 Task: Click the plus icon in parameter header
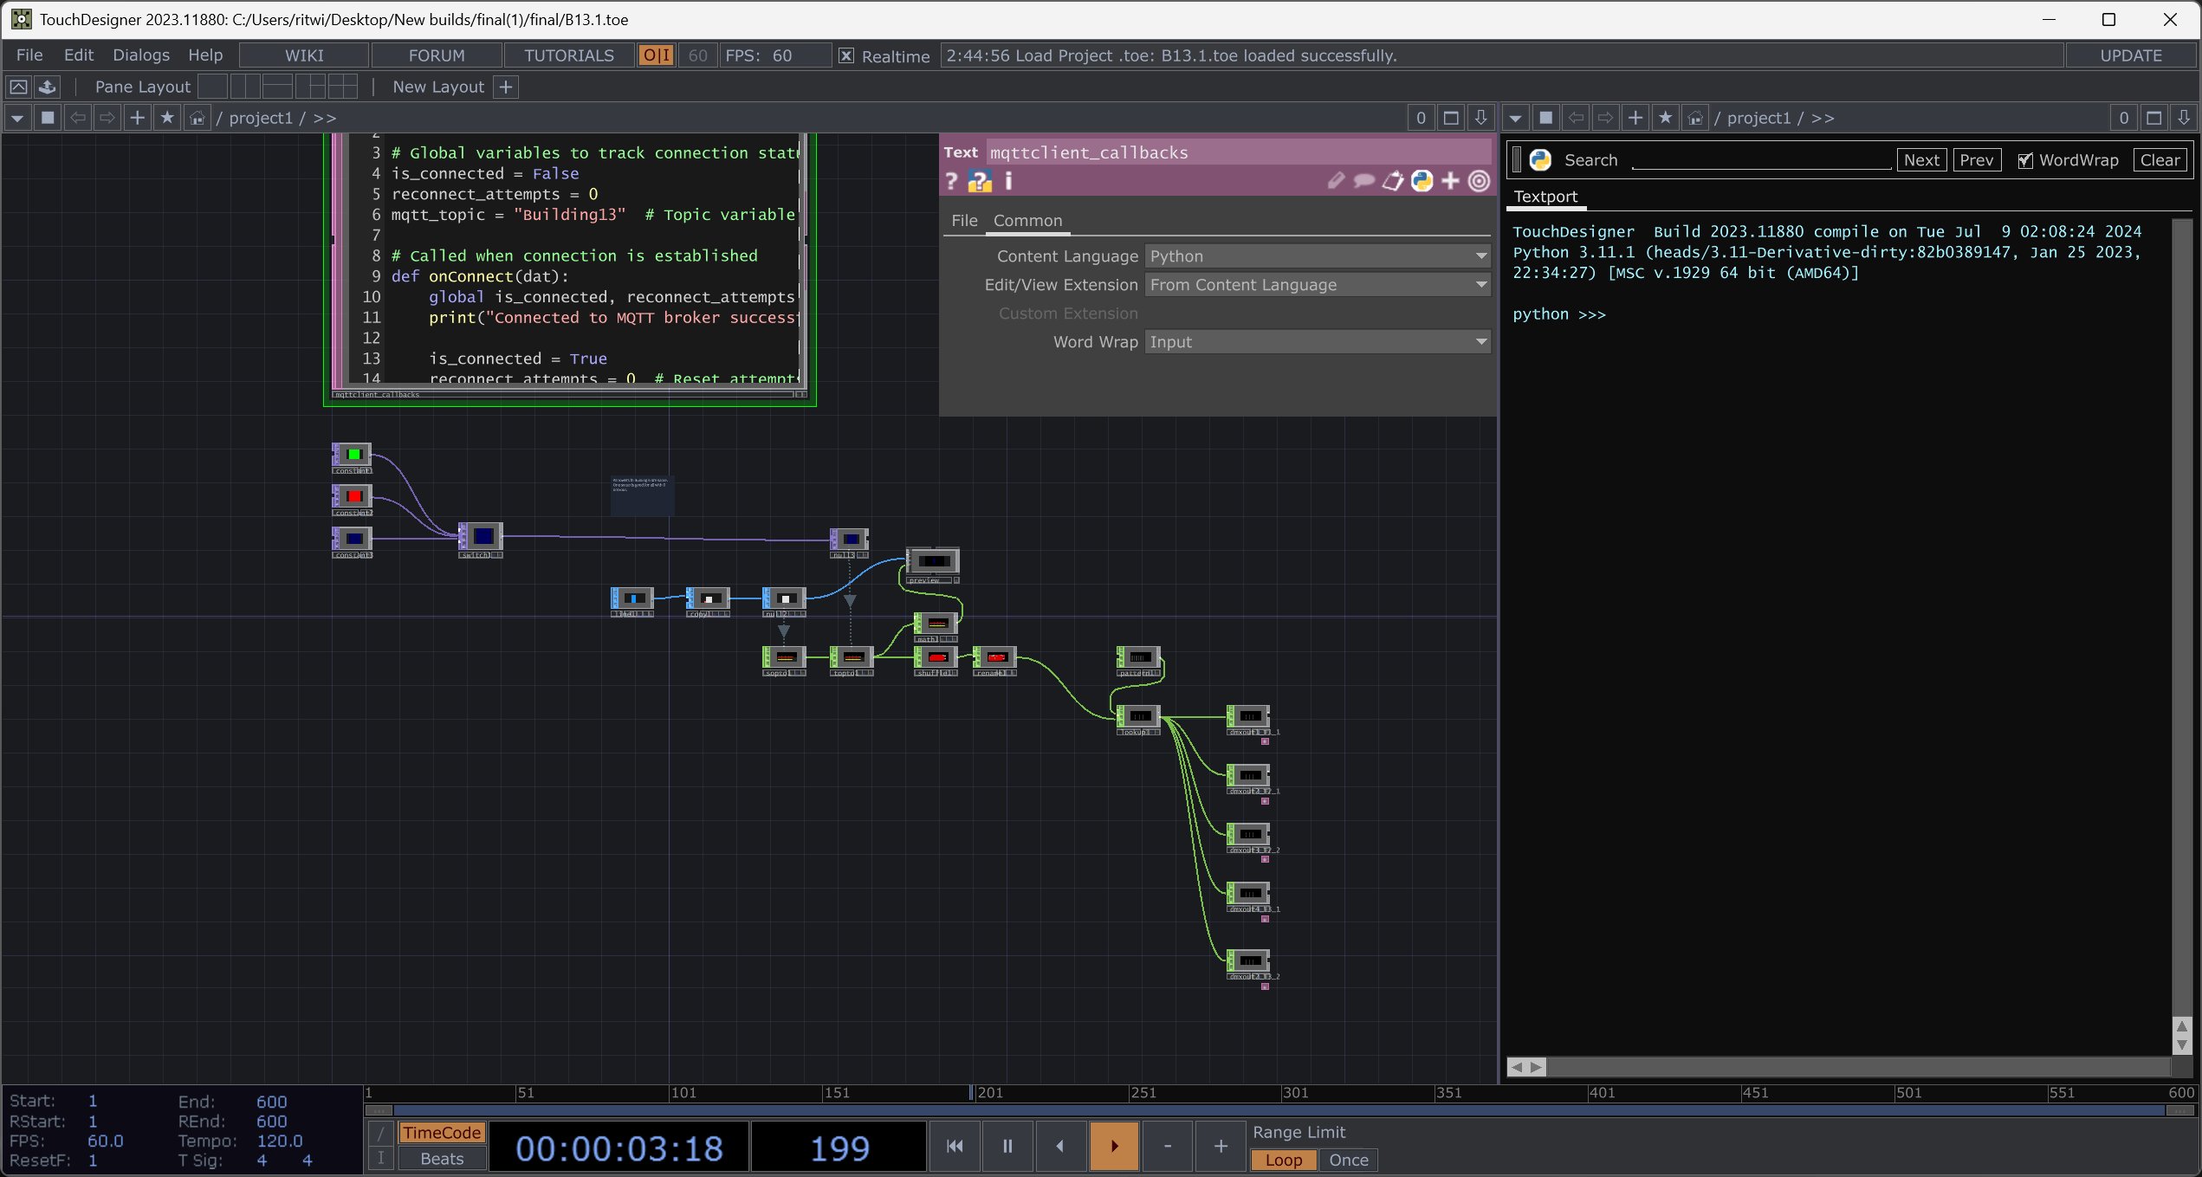point(1450,181)
